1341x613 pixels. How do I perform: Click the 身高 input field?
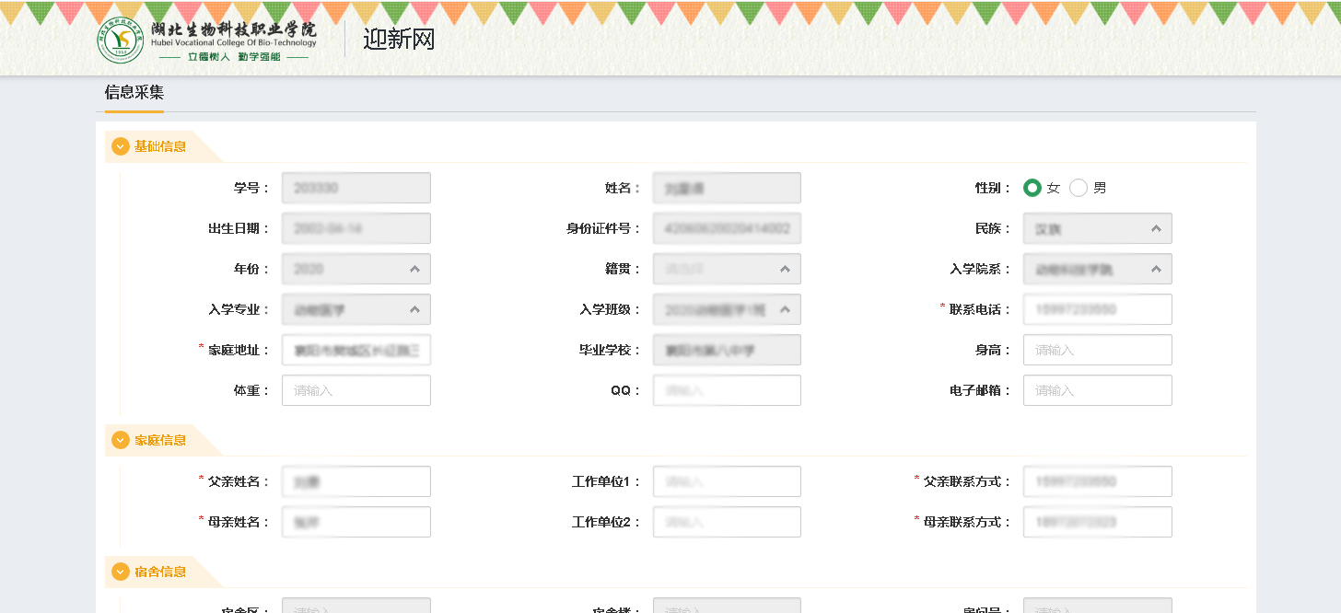click(x=1097, y=350)
